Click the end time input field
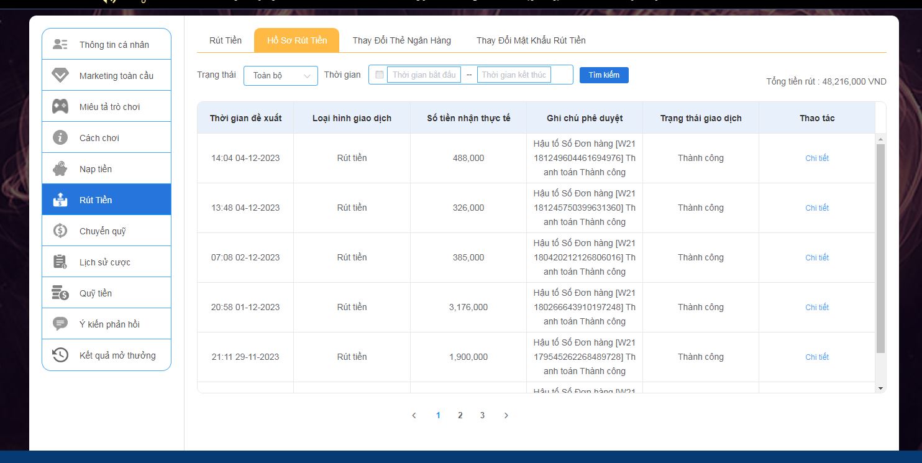 coord(514,75)
